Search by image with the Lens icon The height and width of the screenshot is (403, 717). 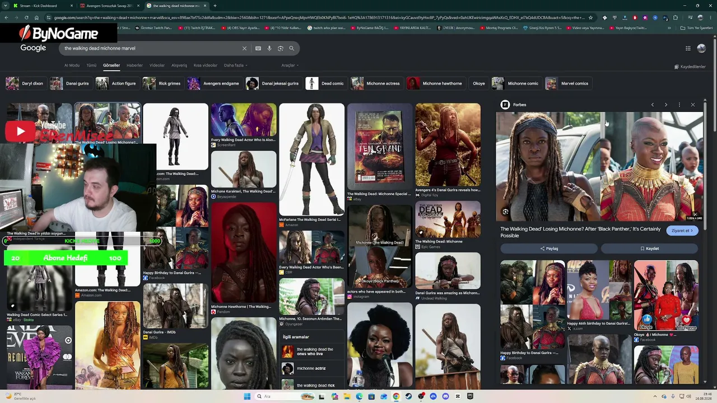281,48
